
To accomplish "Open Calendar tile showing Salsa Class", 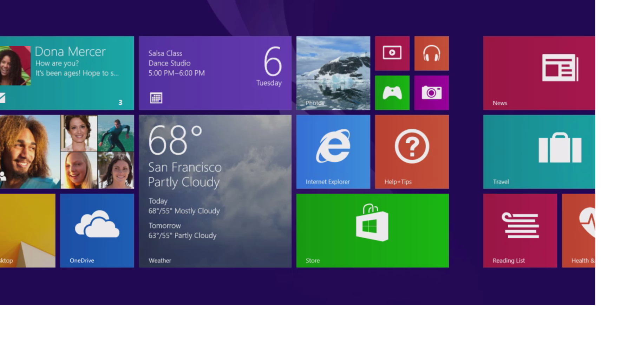I will pyautogui.click(x=215, y=73).
